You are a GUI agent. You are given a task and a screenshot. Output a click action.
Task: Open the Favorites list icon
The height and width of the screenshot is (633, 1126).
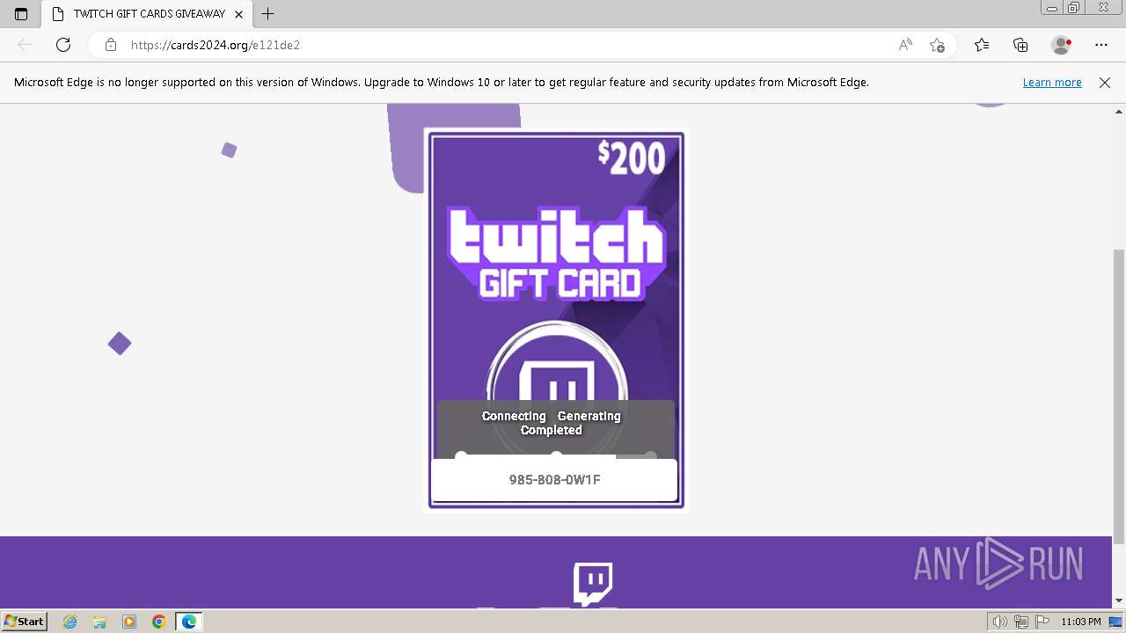point(982,45)
